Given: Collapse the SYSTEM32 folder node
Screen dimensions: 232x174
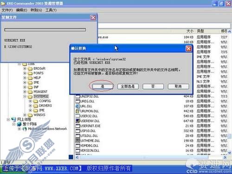Looking at the screenshot, I should click(25, 97).
